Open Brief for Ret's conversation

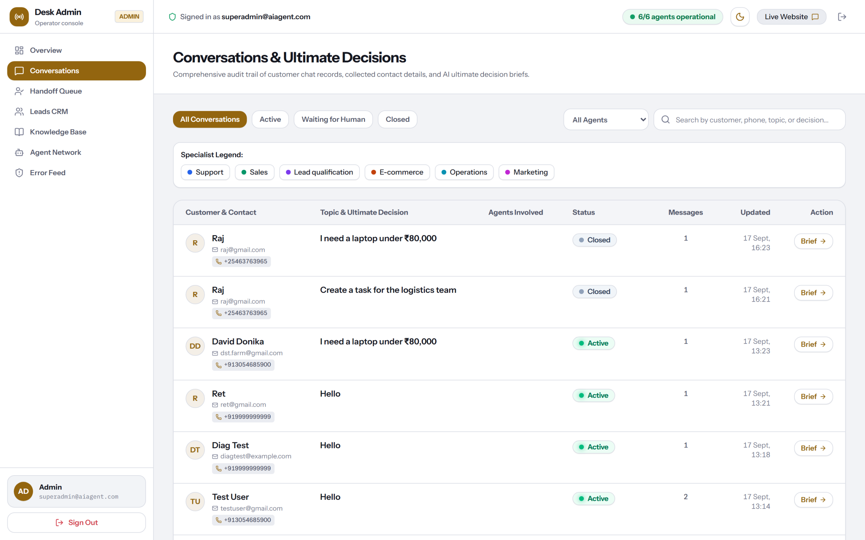click(813, 397)
